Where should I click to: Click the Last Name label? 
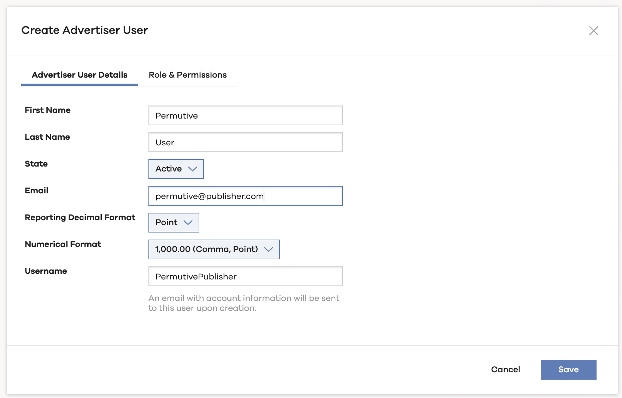click(47, 137)
